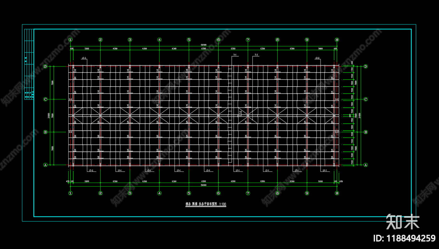Screen dimensions: 439x249
Task: Select the "LT-2" label above the plan
Action: tap(317, 58)
